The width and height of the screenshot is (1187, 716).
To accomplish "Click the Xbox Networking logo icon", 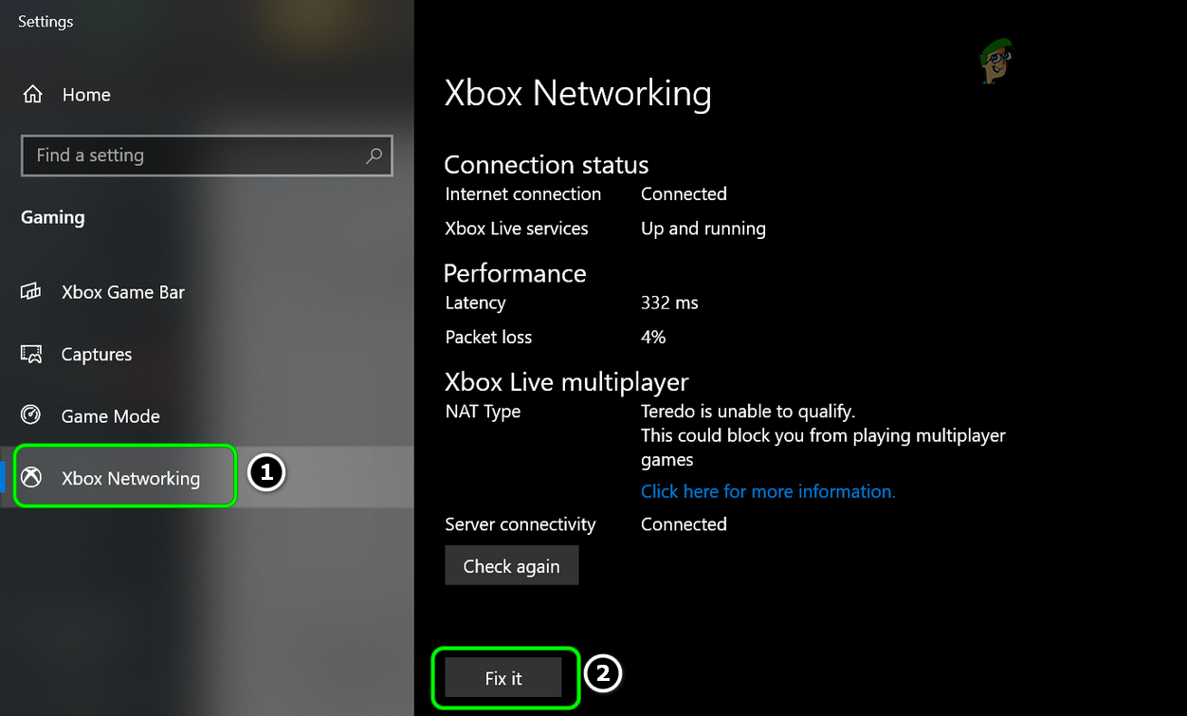I will coord(31,478).
